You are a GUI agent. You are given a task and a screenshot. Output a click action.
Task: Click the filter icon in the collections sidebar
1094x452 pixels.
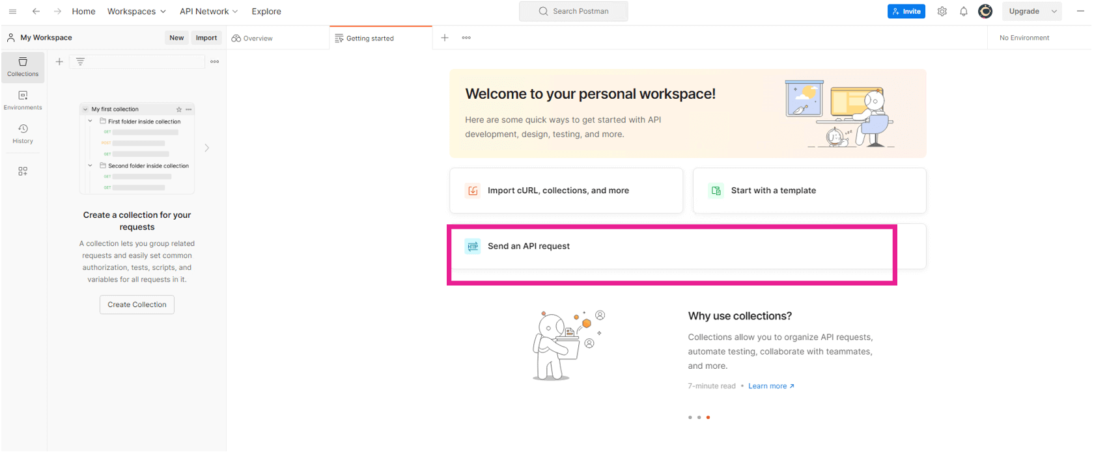tap(80, 62)
